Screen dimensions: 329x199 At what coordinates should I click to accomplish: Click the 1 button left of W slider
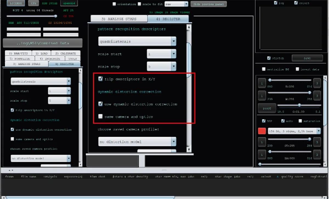click(262, 96)
